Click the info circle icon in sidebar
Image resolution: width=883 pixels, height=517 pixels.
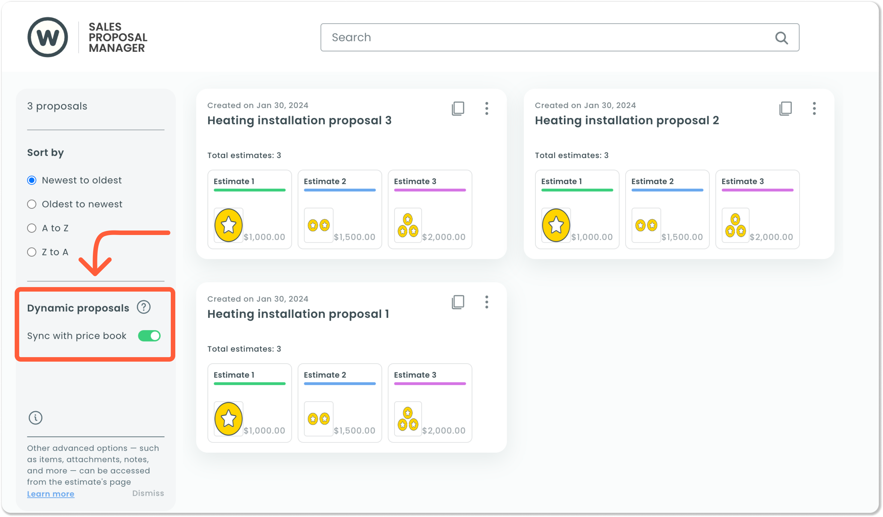click(x=35, y=418)
